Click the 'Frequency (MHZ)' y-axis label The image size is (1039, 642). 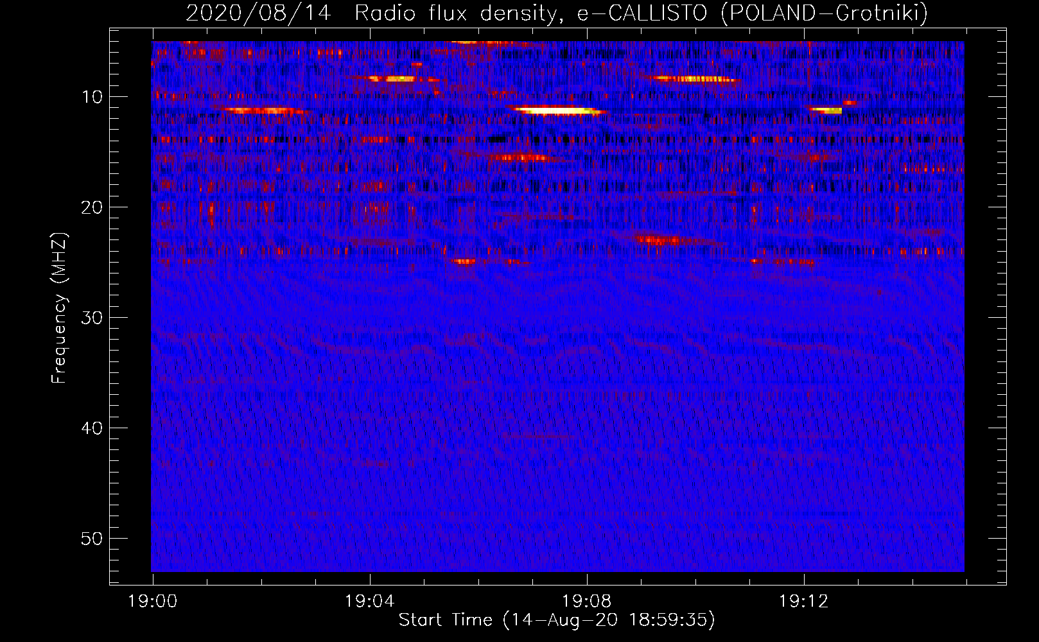click(59, 308)
